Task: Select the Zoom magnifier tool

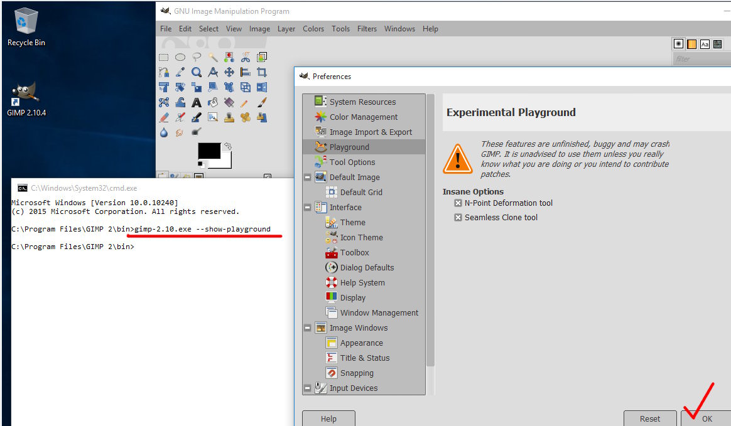Action: click(x=197, y=72)
